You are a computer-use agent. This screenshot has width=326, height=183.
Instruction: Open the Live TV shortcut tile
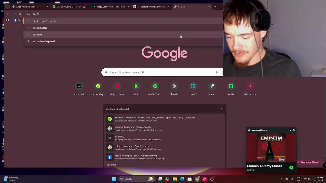pos(193,89)
